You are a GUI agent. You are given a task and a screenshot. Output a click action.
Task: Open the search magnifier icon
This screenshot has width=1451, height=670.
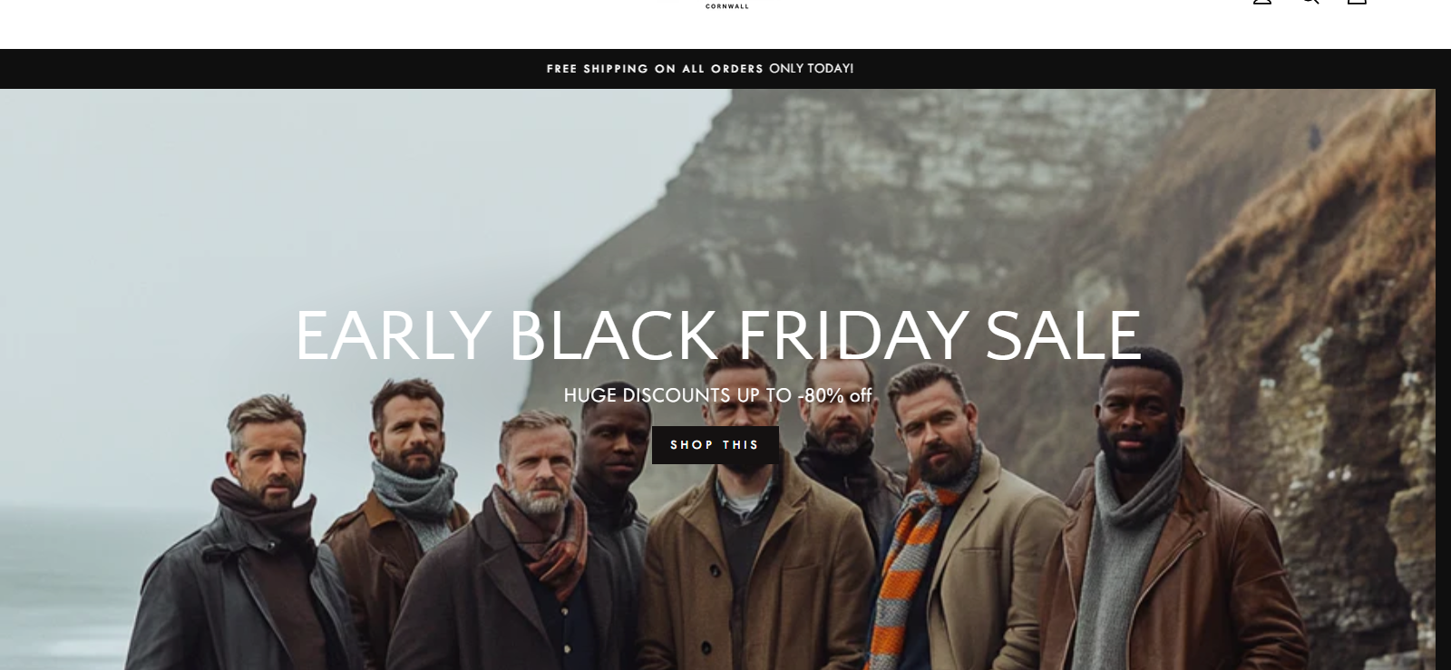(x=1310, y=2)
